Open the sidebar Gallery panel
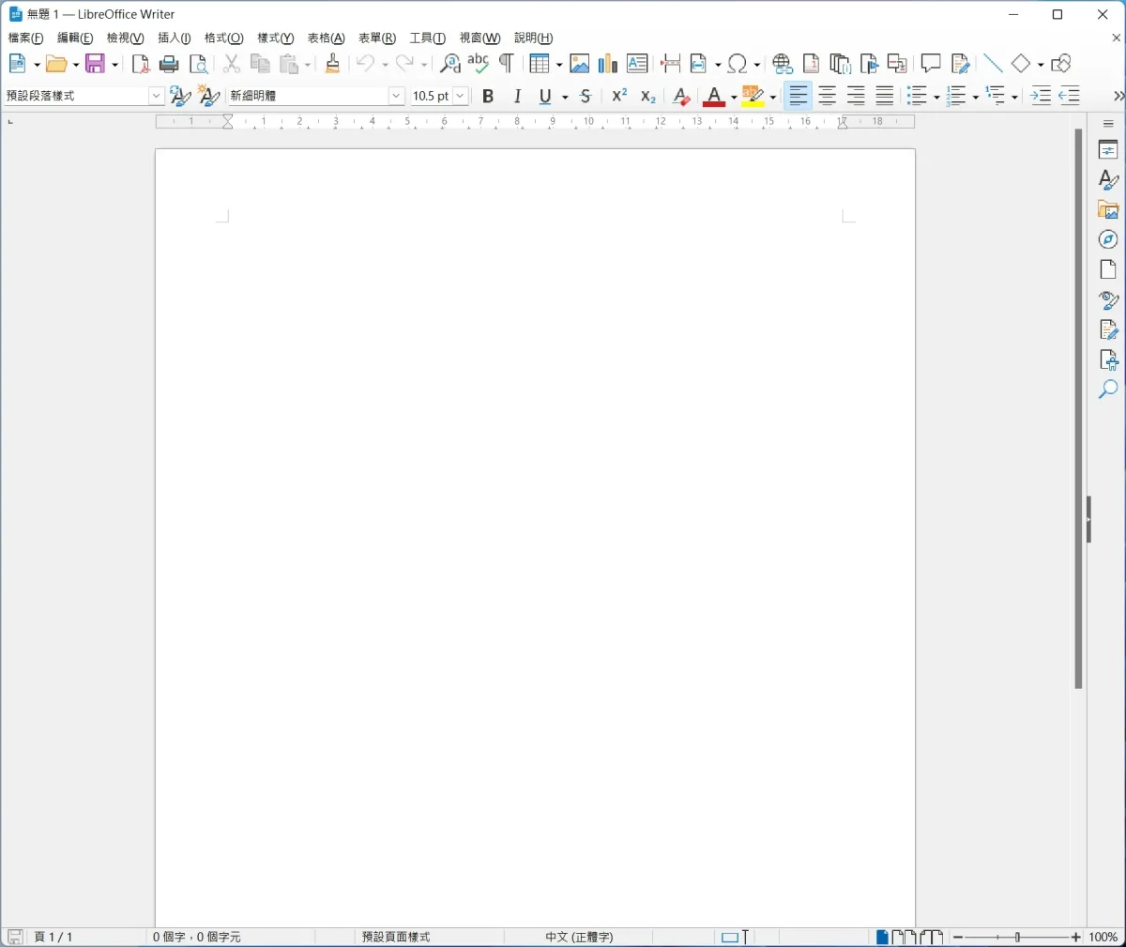 point(1108,209)
